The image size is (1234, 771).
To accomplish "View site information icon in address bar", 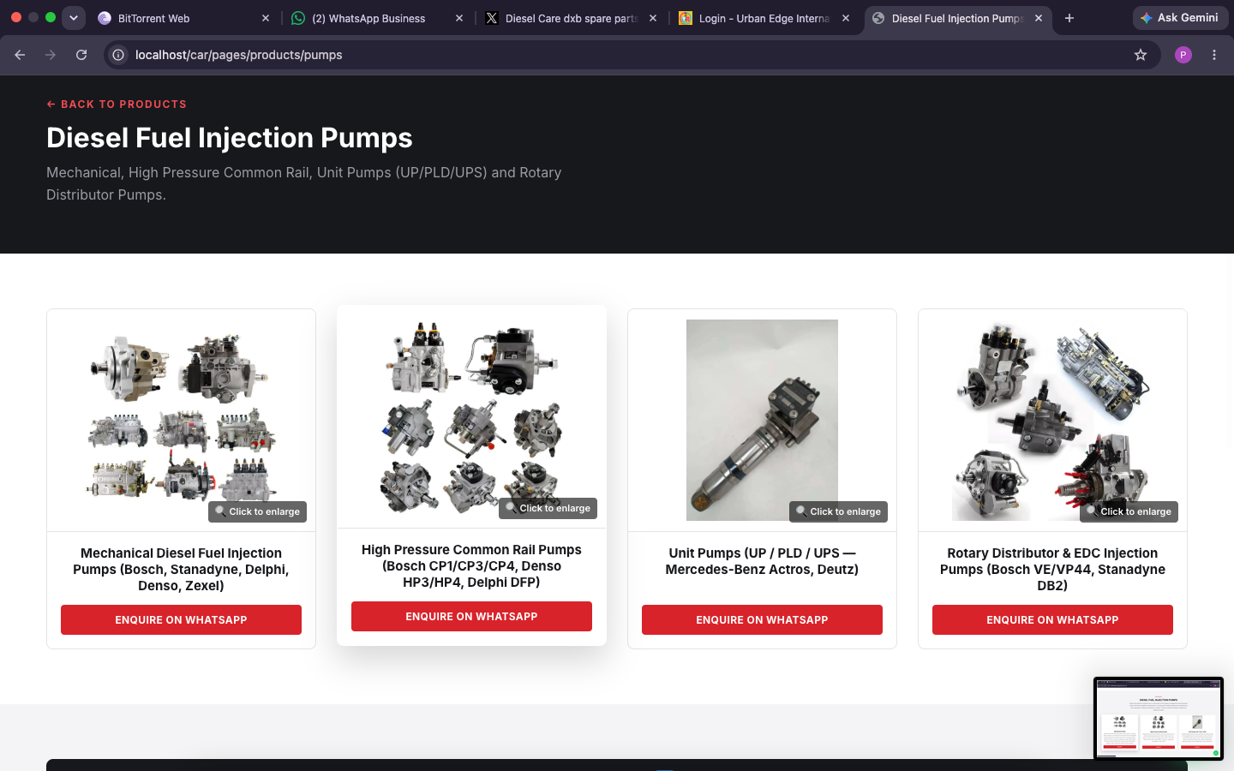I will (x=118, y=55).
